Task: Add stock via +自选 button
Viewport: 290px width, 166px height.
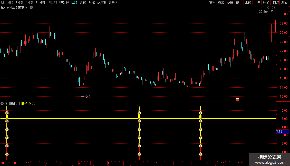Action: (275, 2)
